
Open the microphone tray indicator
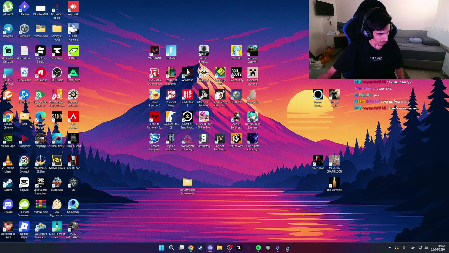pyautogui.click(x=404, y=248)
